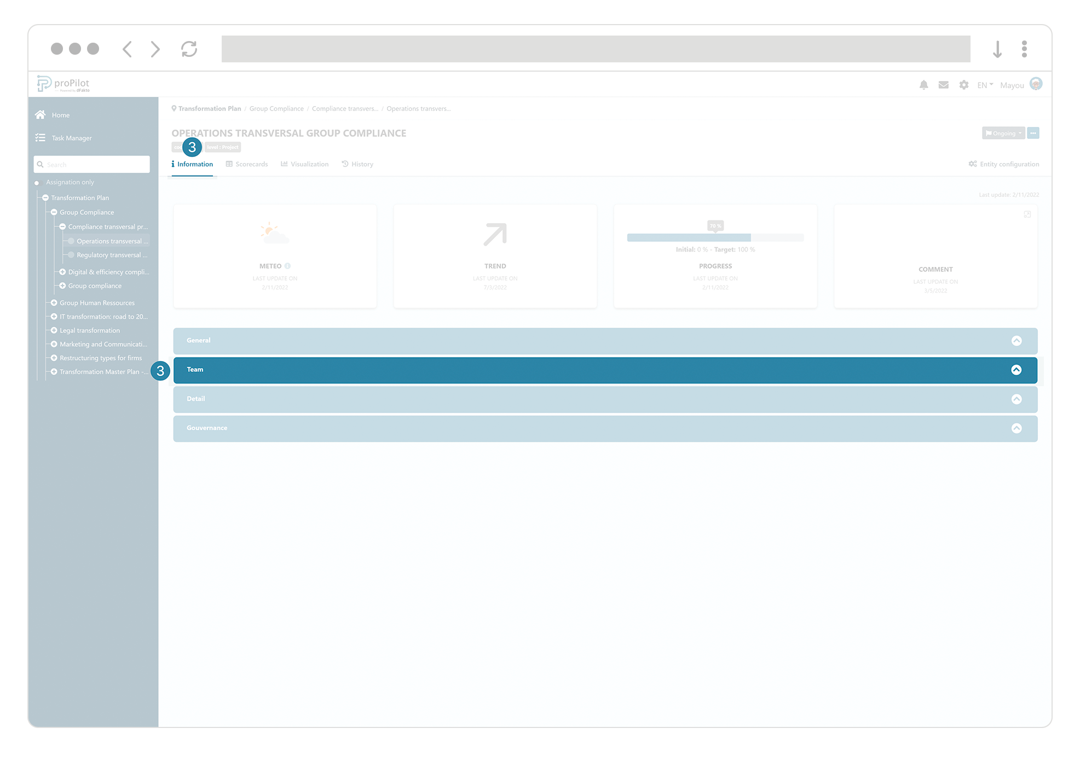
Task: Open the History tab
Action: click(362, 164)
